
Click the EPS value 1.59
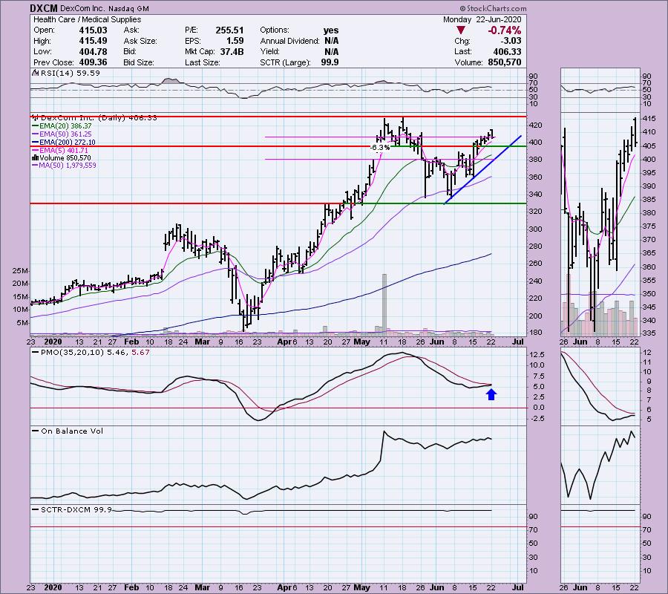[x=235, y=41]
